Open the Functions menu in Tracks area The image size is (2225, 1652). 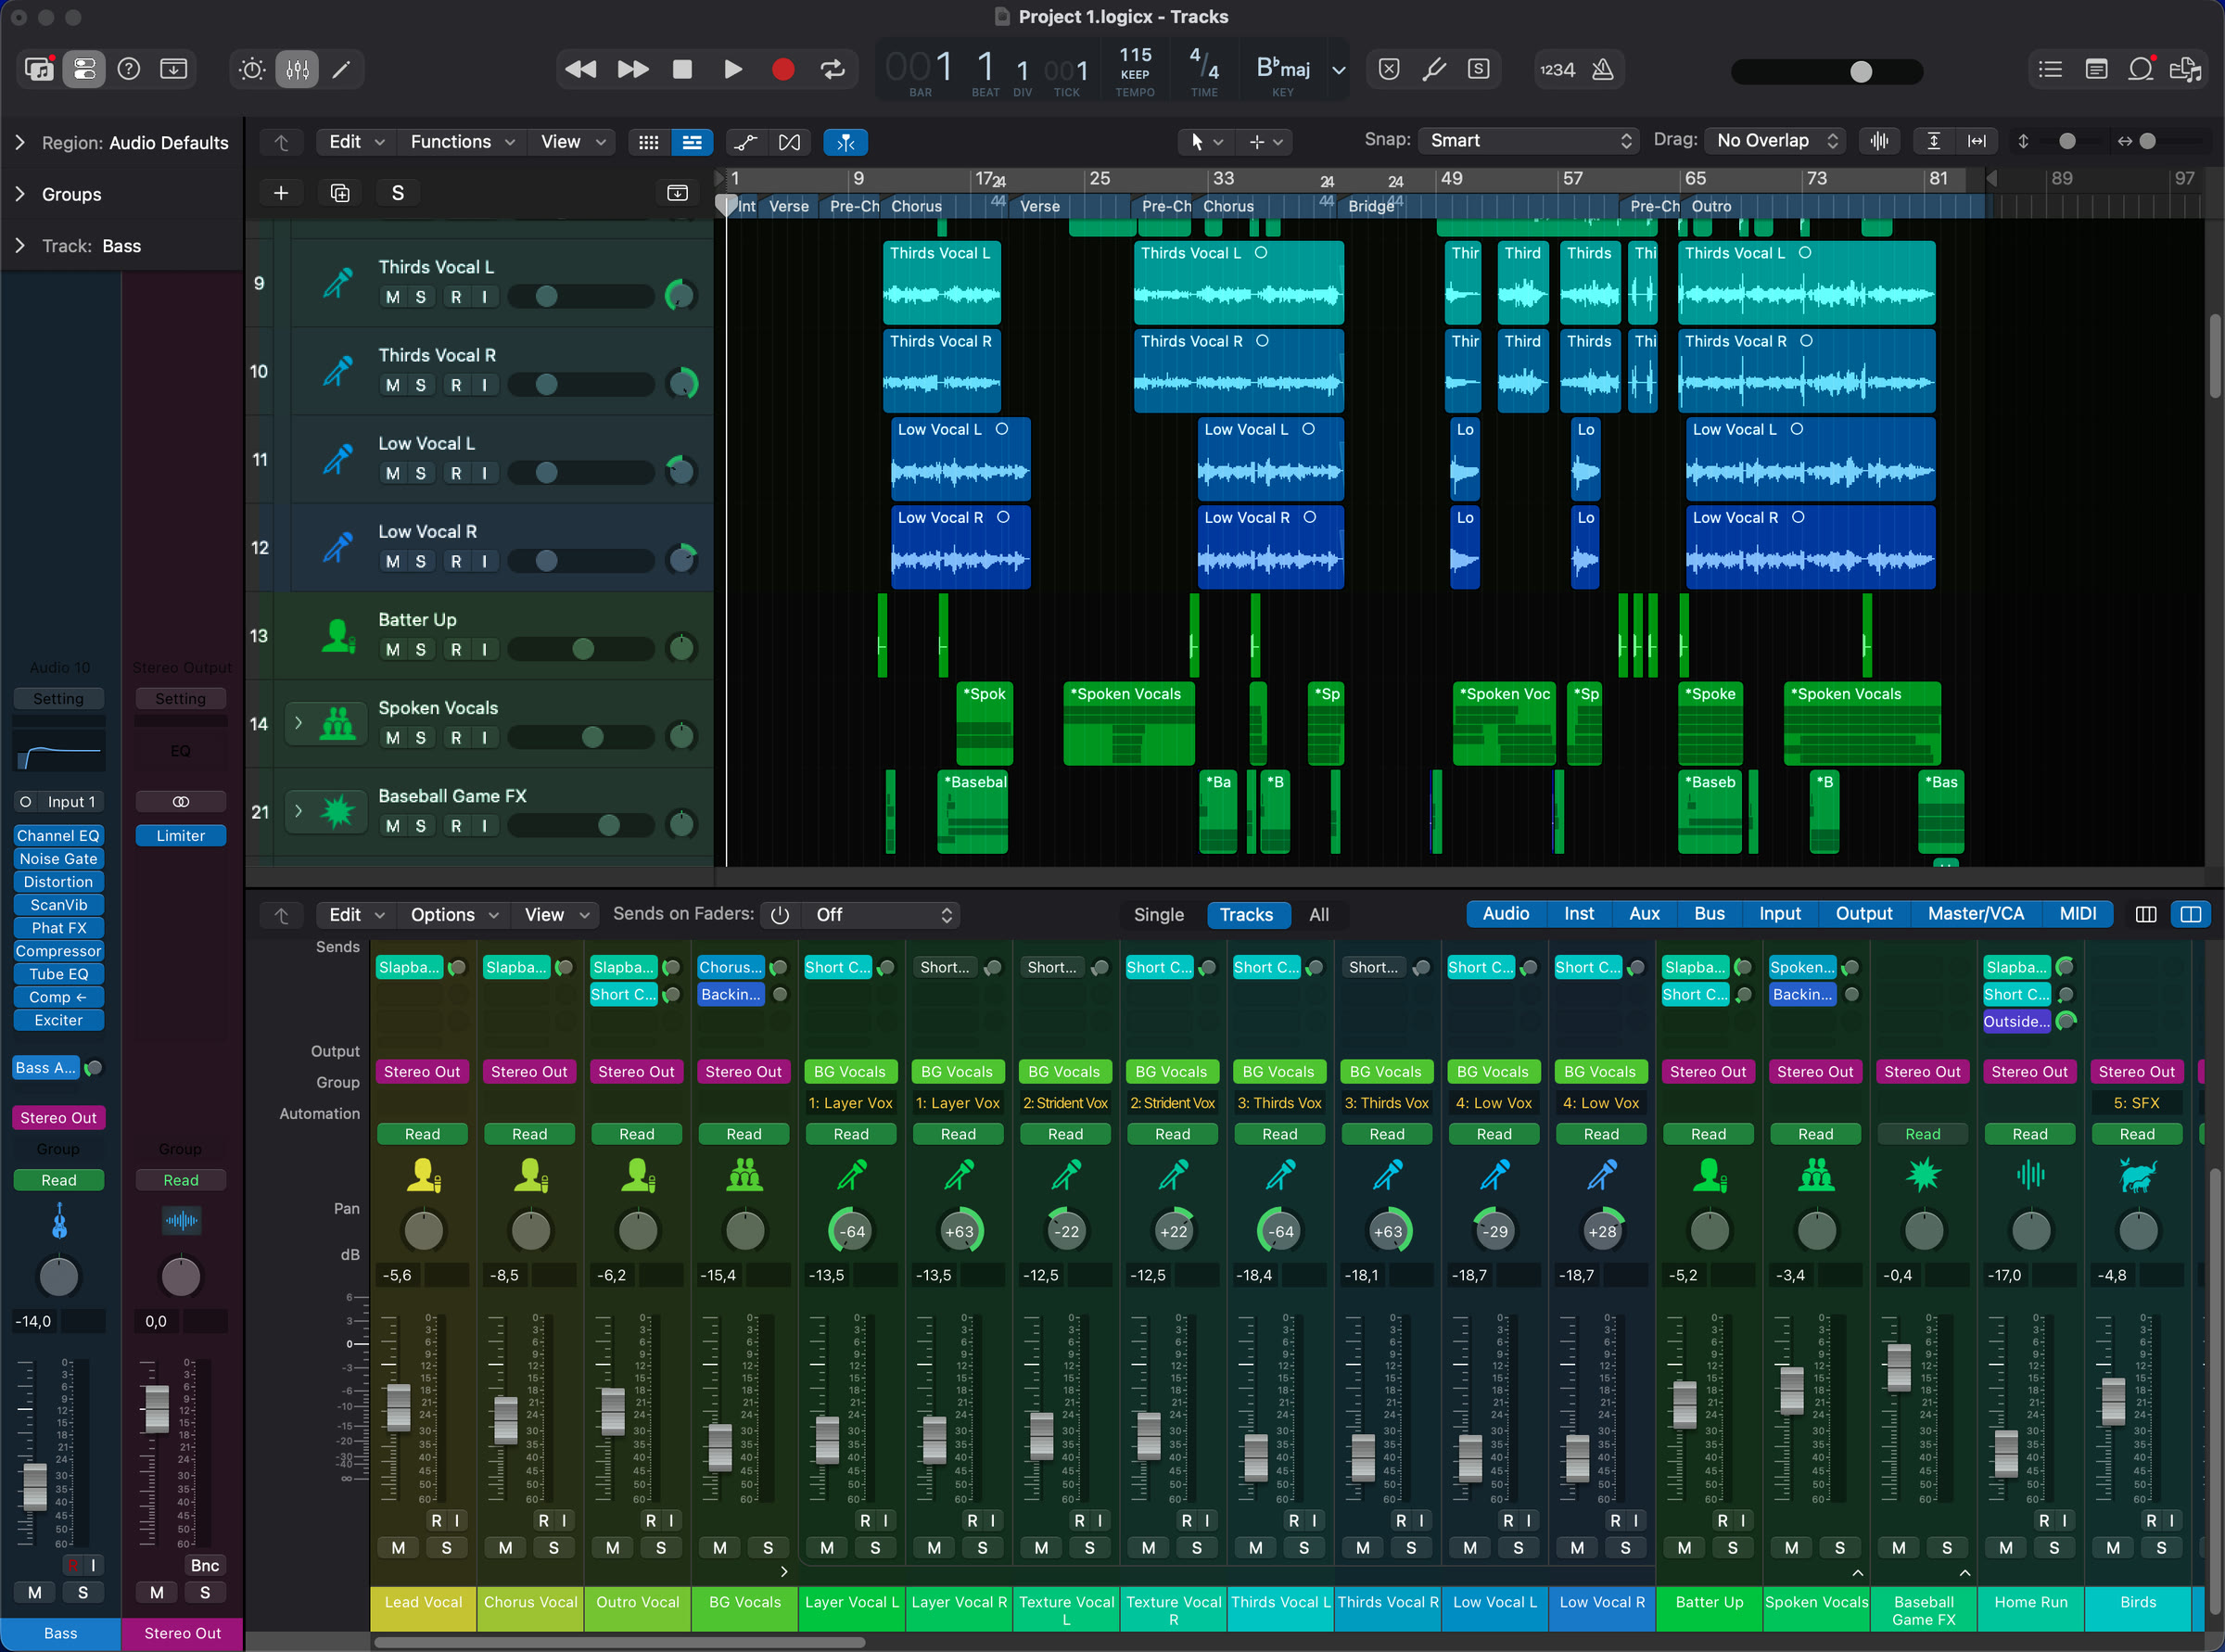(462, 142)
